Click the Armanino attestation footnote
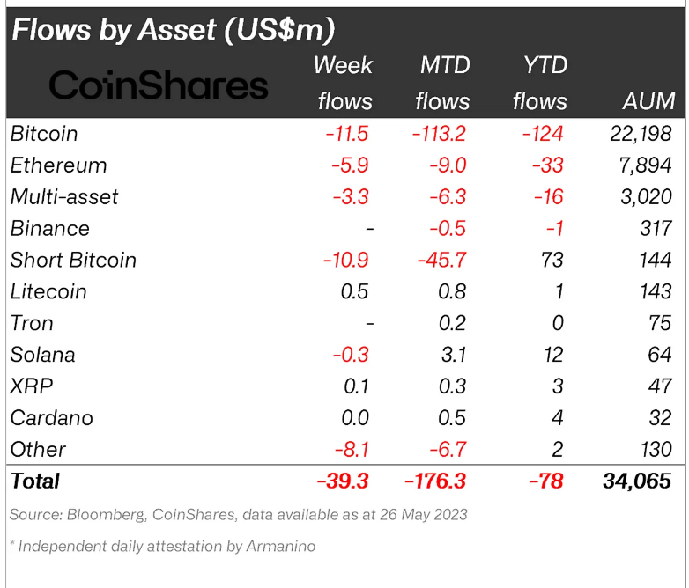Image resolution: width=689 pixels, height=588 pixels. coord(163,547)
